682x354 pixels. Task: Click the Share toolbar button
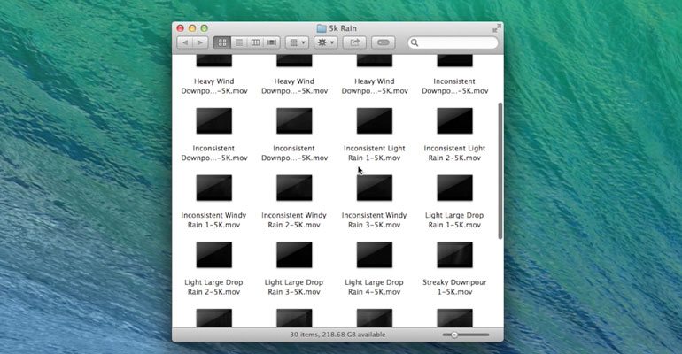(354, 42)
